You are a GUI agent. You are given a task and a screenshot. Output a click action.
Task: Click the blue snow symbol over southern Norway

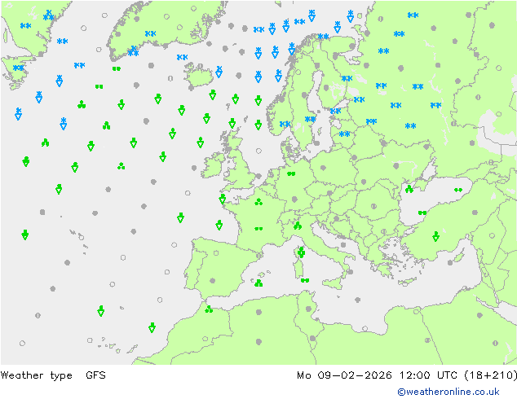(x=285, y=124)
